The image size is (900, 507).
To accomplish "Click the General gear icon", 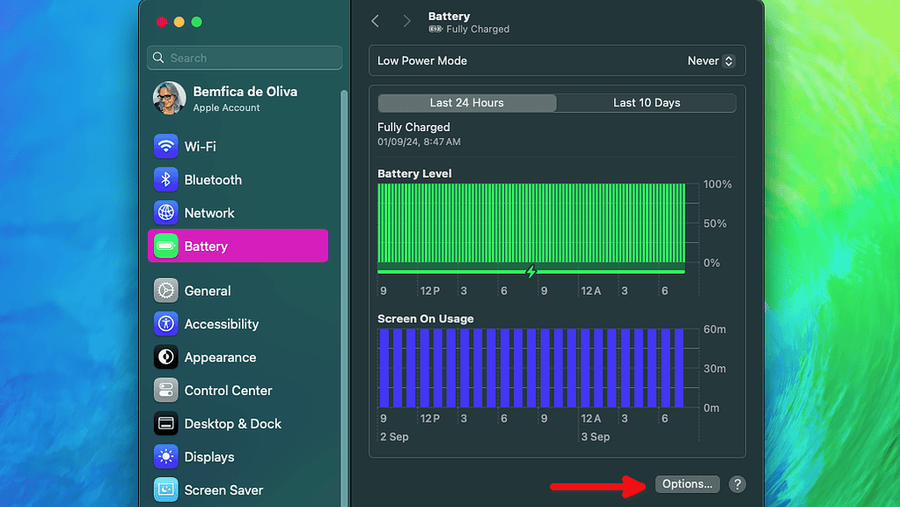I will click(166, 290).
